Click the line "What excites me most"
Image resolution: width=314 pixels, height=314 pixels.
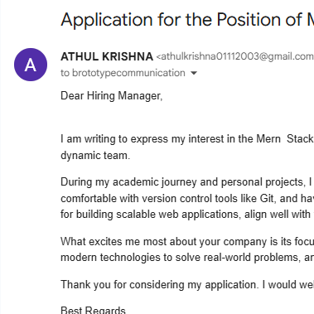pyautogui.click(x=187, y=241)
